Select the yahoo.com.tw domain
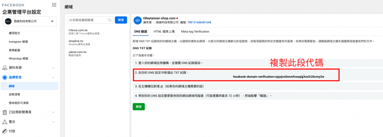383x137 pixels. pyautogui.click(x=77, y=52)
